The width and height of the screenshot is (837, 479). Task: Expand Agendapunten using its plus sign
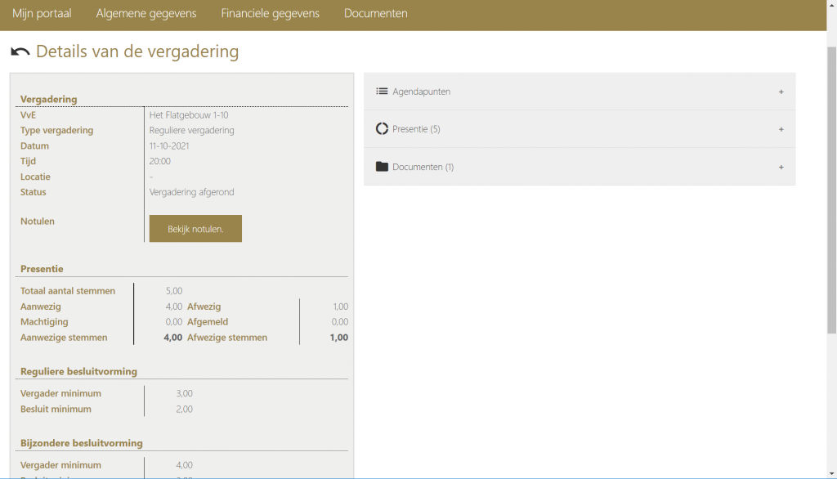click(x=781, y=92)
